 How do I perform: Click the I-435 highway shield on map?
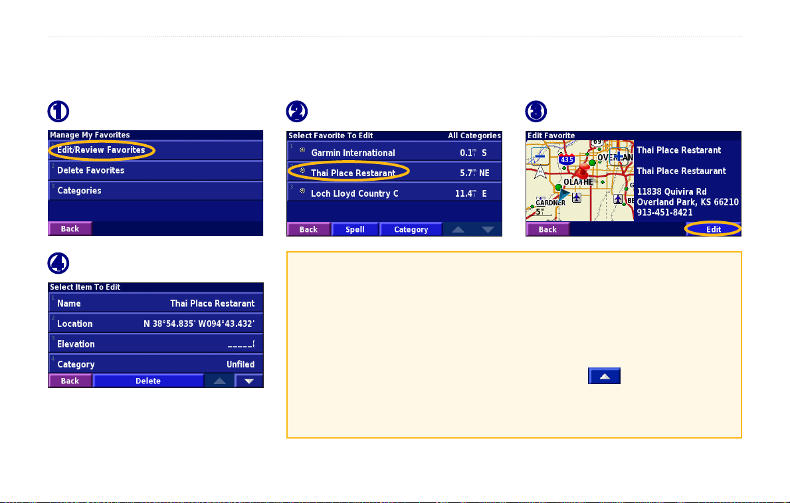[567, 159]
